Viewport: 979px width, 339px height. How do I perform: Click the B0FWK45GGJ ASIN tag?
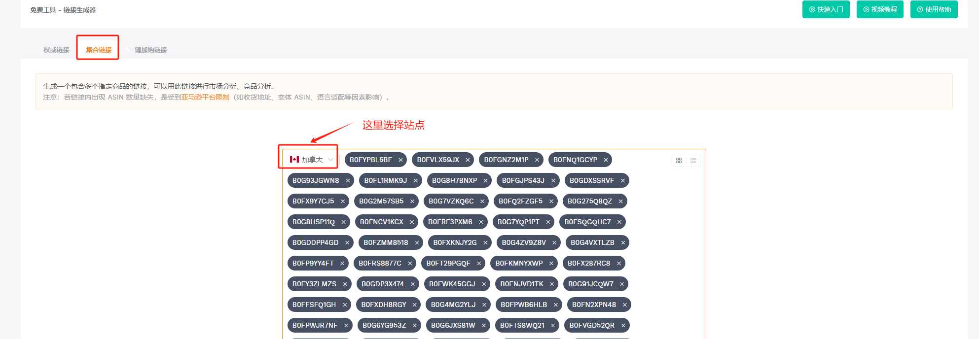tap(452, 284)
